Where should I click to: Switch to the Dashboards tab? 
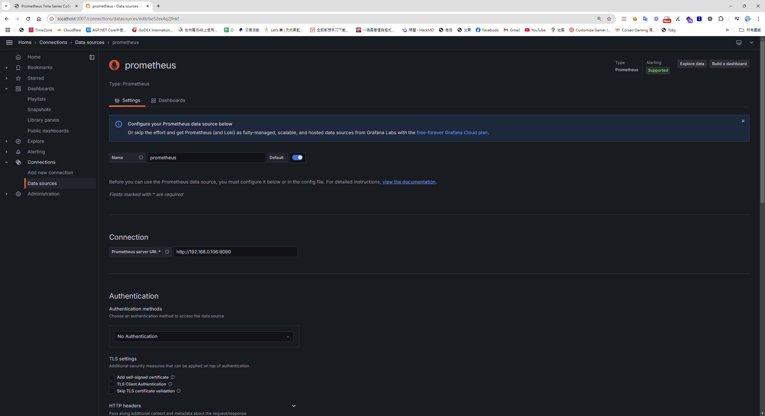[168, 100]
